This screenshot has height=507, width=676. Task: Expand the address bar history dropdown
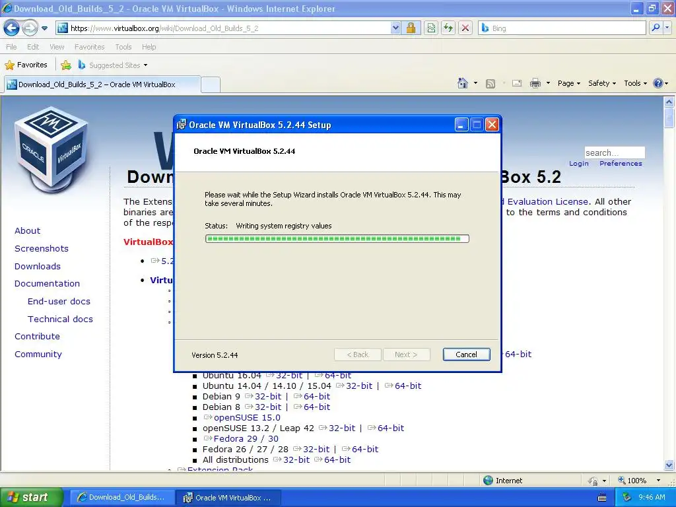click(x=395, y=28)
